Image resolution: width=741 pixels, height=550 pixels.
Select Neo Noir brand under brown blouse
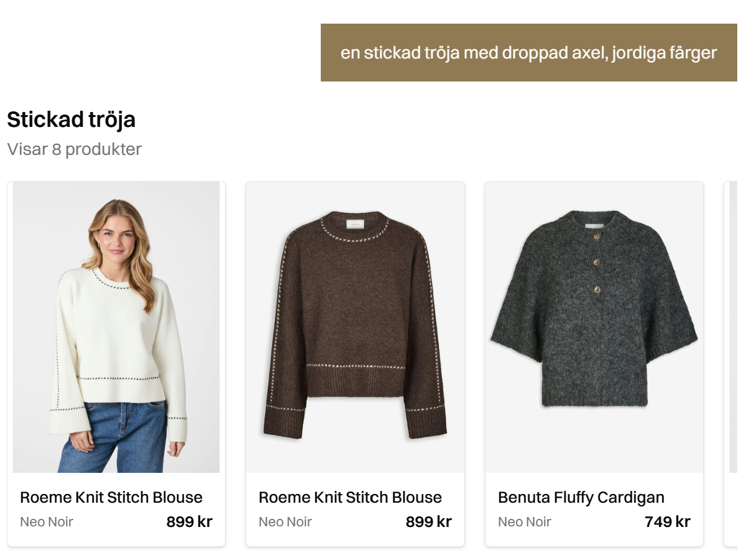point(285,521)
